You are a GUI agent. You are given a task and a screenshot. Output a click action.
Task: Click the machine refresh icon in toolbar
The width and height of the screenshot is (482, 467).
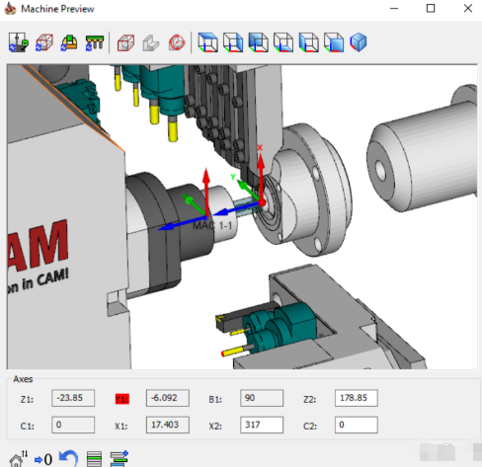(x=19, y=42)
